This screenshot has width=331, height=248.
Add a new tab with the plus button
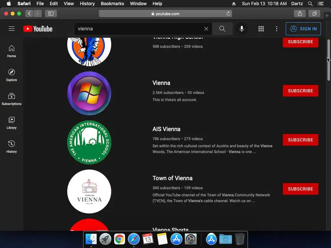tap(327, 15)
